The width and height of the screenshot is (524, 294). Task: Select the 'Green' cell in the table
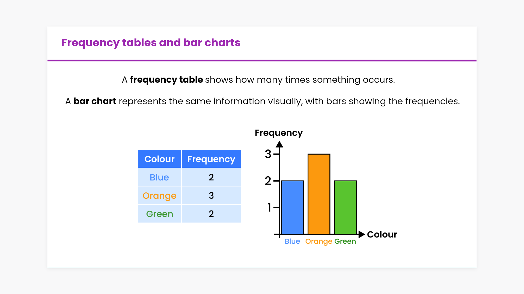pos(160,214)
